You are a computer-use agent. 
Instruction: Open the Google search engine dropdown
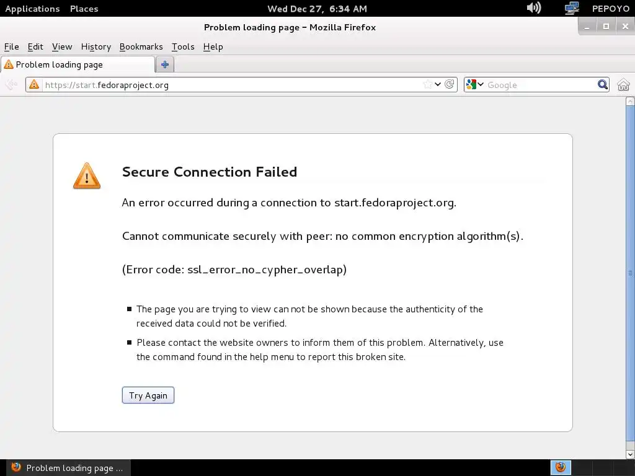pos(475,85)
